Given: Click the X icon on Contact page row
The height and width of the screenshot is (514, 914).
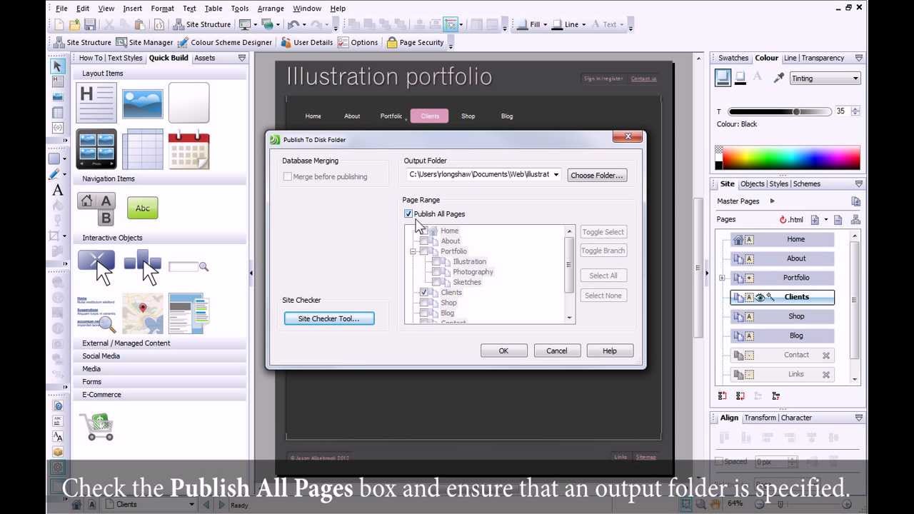Looking at the screenshot, I should point(826,356).
